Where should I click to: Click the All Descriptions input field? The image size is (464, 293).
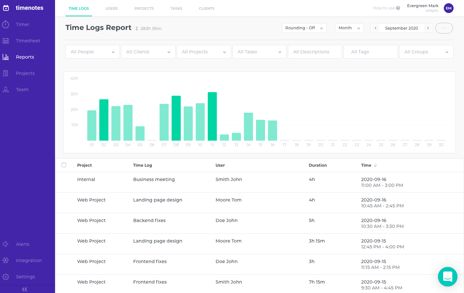[x=315, y=52]
